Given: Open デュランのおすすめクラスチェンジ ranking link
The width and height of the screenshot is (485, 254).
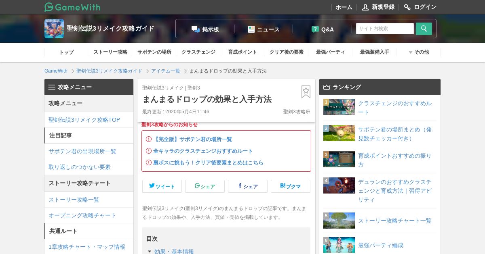Looking at the screenshot, I should (x=395, y=191).
